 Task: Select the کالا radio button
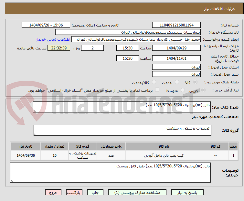[x=195, y=82]
